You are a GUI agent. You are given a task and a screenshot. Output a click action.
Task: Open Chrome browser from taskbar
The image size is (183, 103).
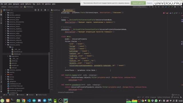pyautogui.click(x=23, y=100)
